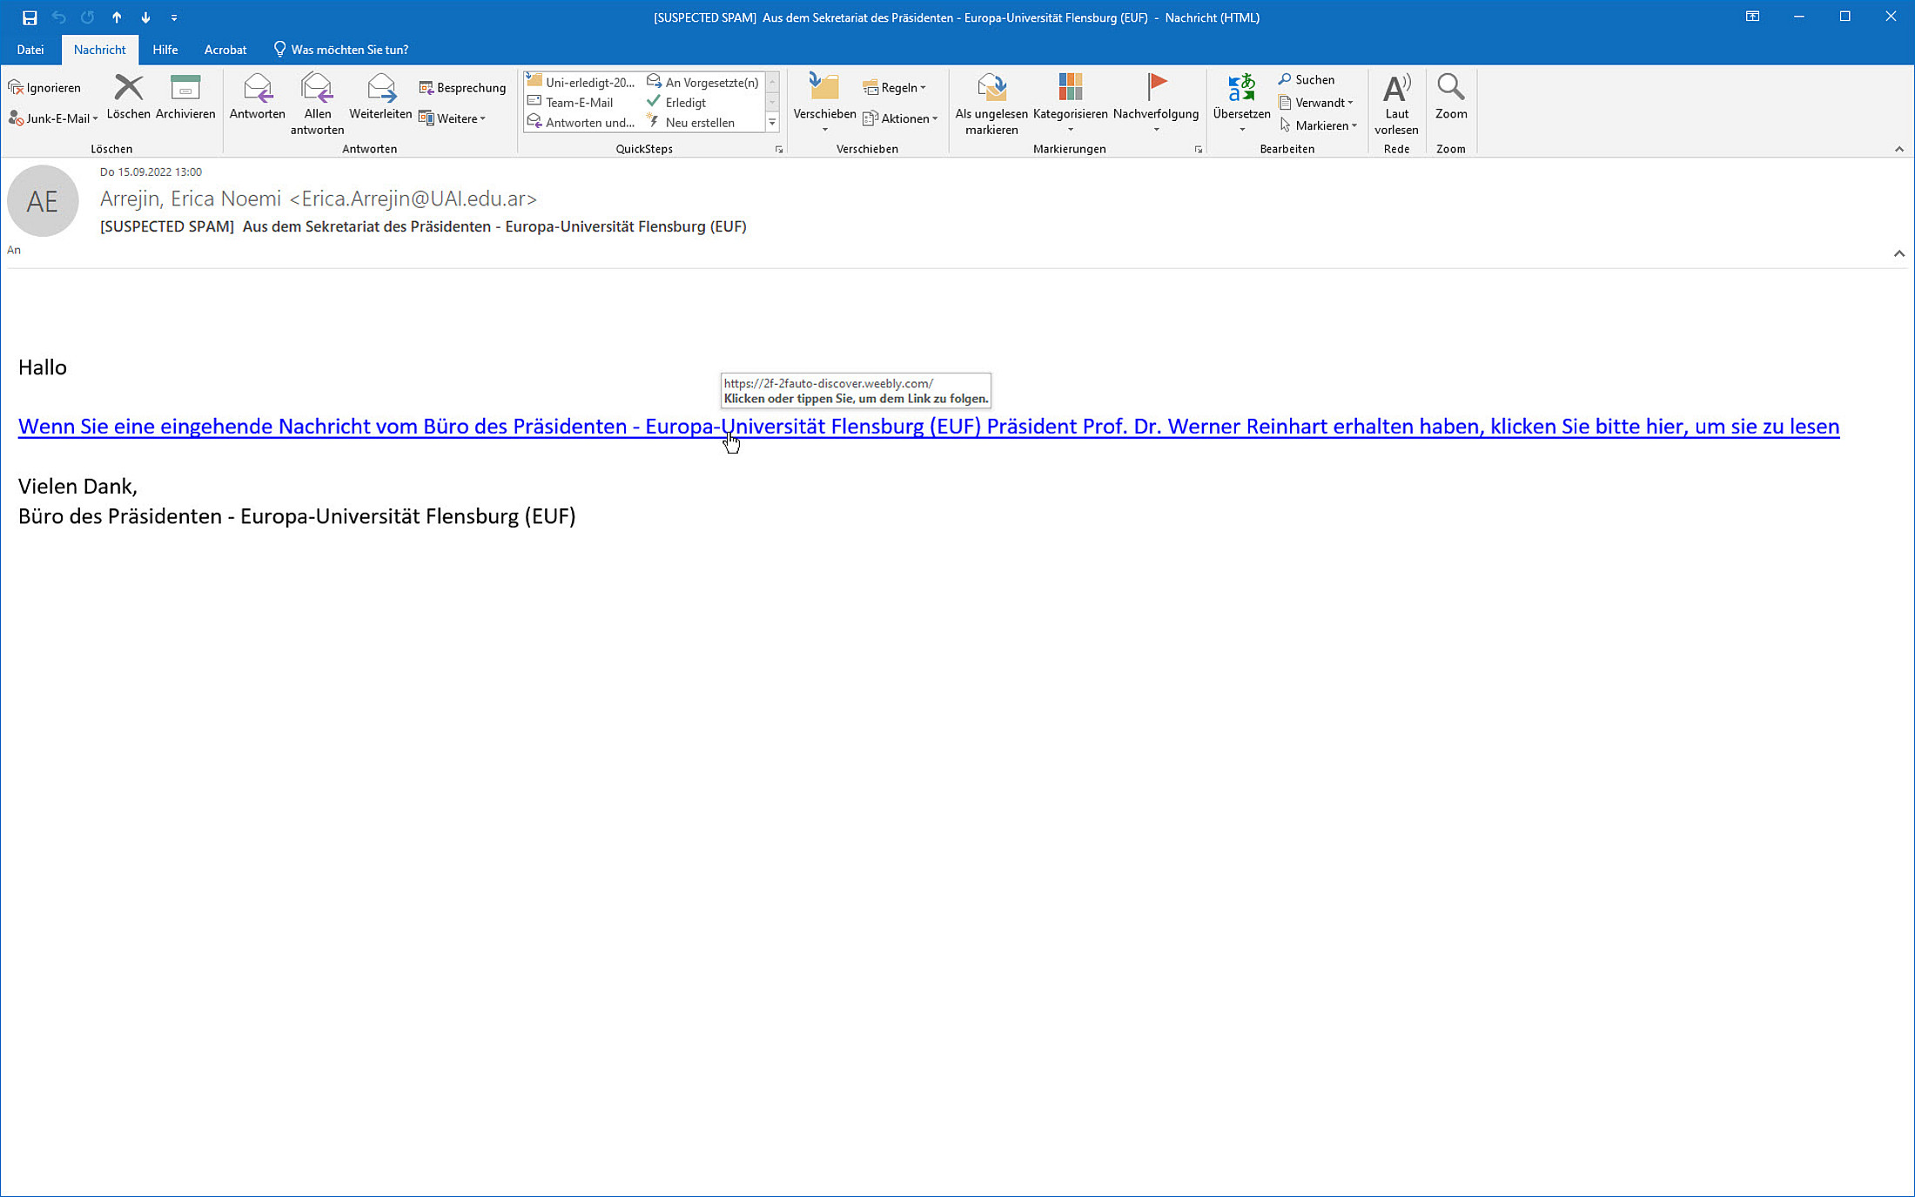Archive the message with Archivieren
Viewport: 1915px width, 1197px height.
pyautogui.click(x=185, y=89)
